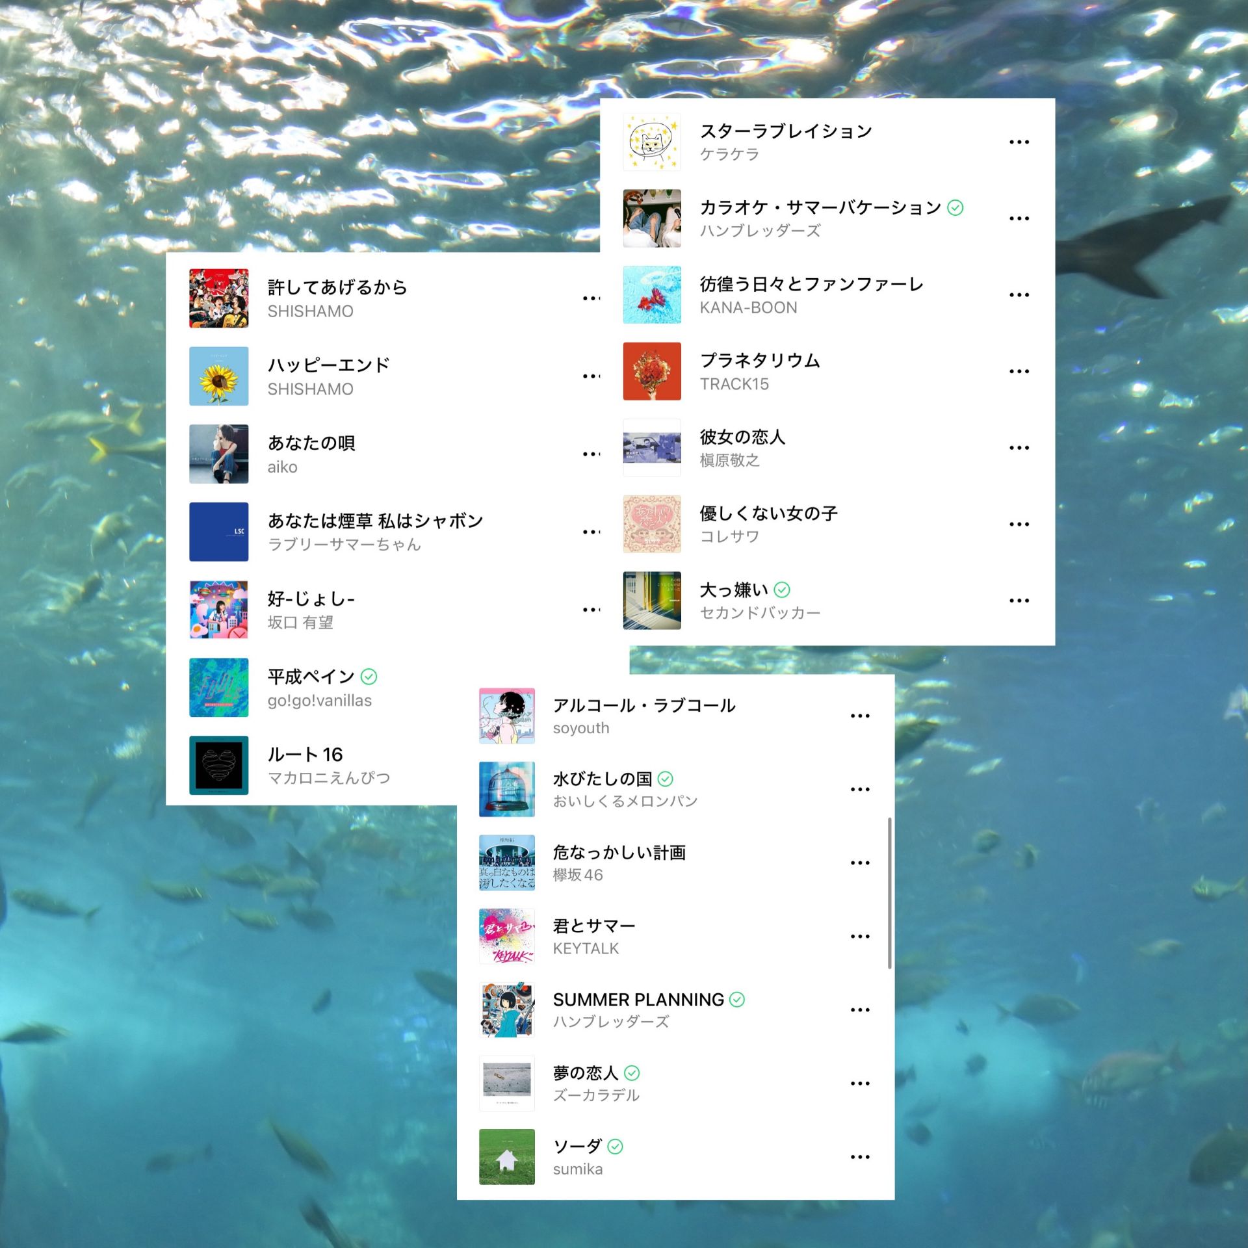1248x1248 pixels.
Task: Click the artist name セカンドバッカー
Action: pyautogui.click(x=760, y=612)
